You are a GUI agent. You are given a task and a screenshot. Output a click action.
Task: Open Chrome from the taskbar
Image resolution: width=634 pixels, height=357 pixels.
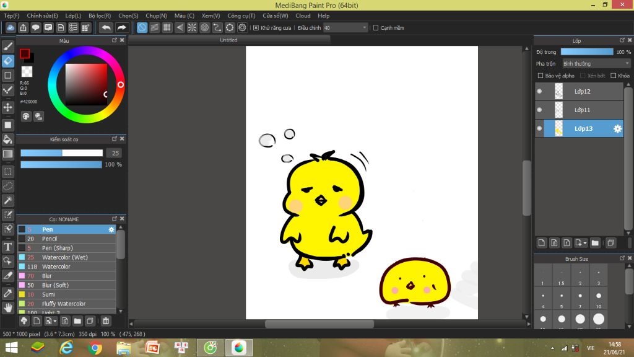coord(95,348)
